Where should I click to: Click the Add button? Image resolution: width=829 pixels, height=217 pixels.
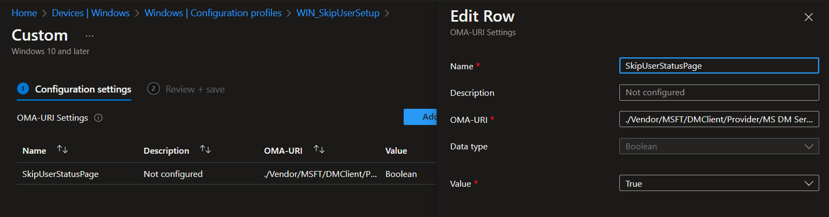[x=420, y=117]
